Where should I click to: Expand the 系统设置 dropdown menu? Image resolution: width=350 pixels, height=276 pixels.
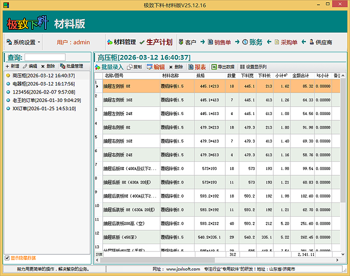24,42
